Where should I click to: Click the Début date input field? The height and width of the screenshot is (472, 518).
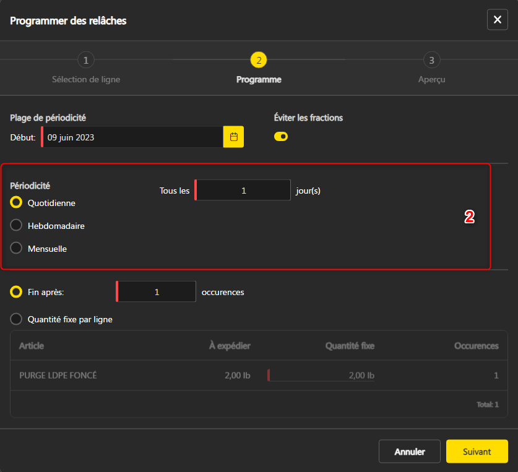[132, 137]
